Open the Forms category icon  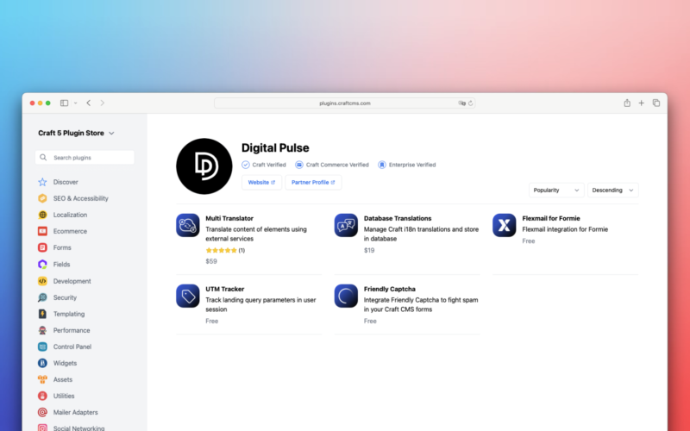coord(42,247)
